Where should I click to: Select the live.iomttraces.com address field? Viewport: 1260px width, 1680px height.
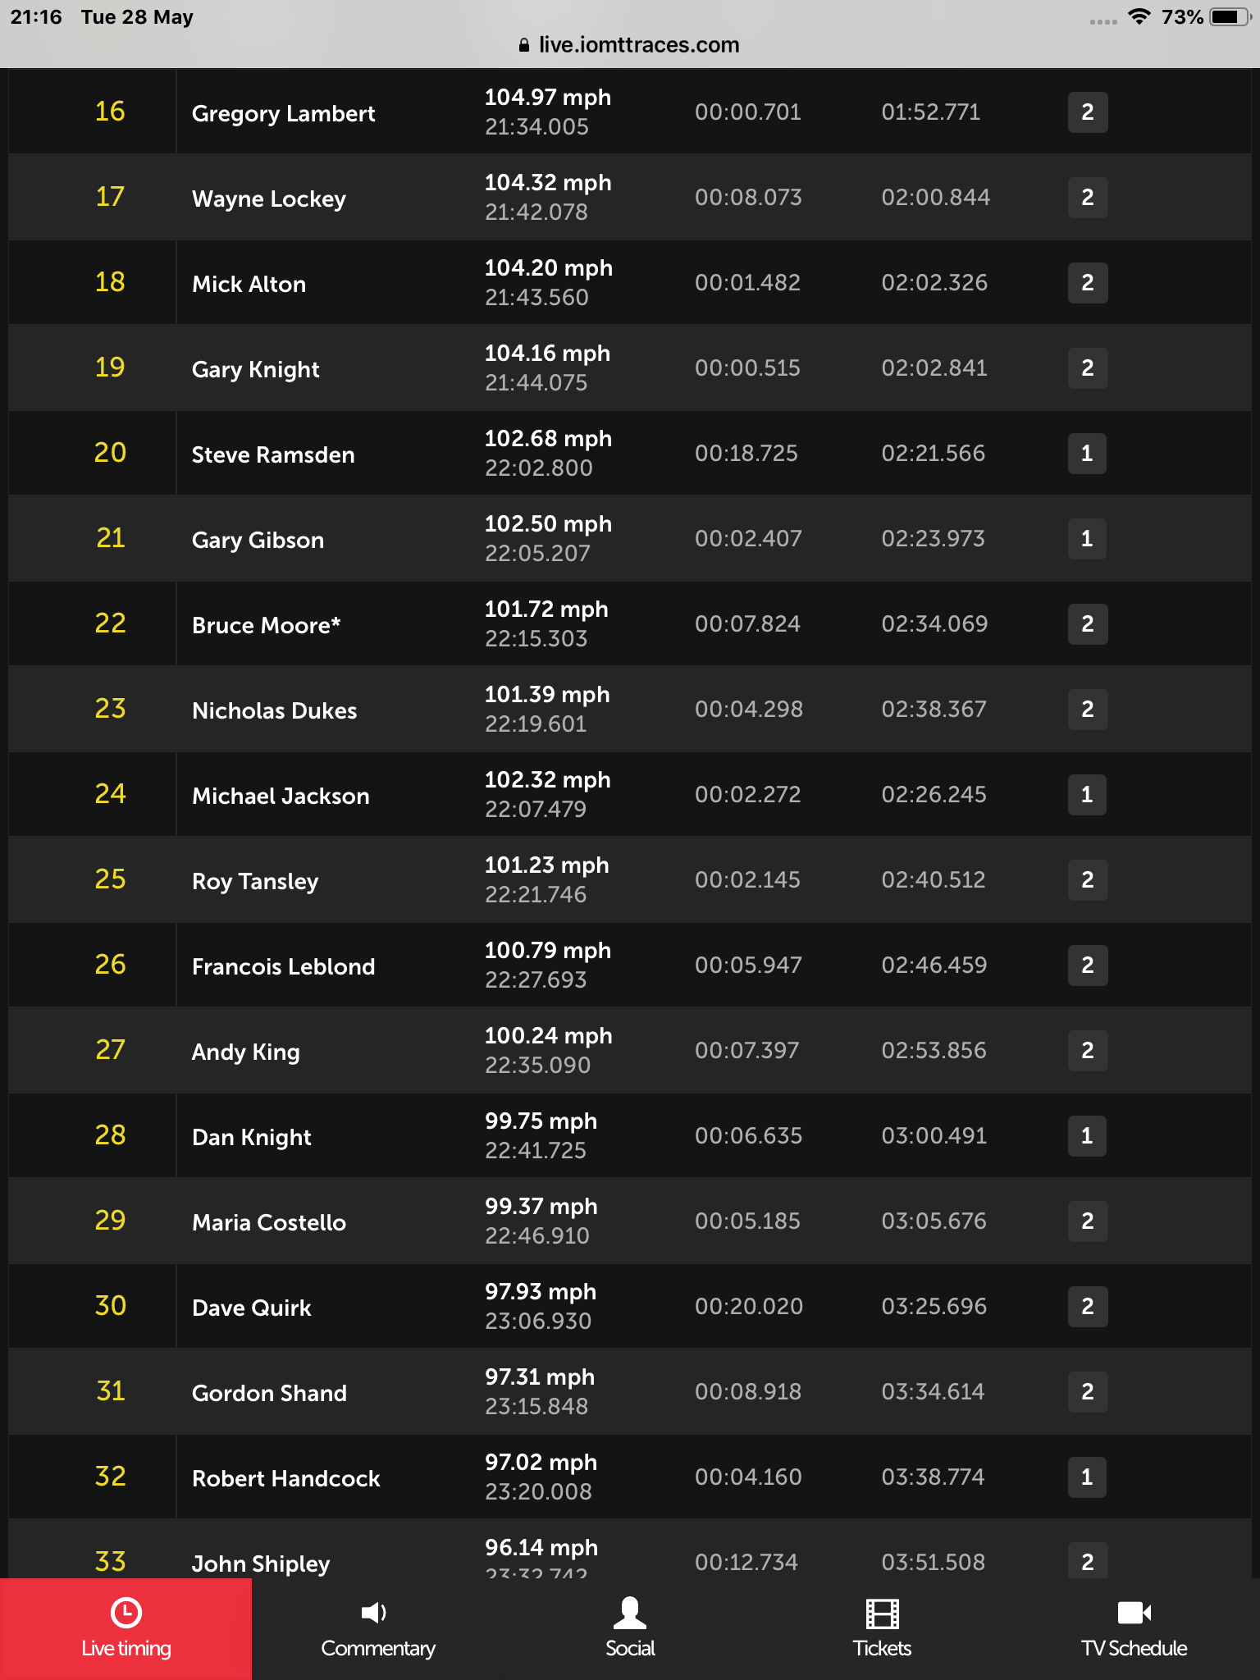[x=630, y=45]
